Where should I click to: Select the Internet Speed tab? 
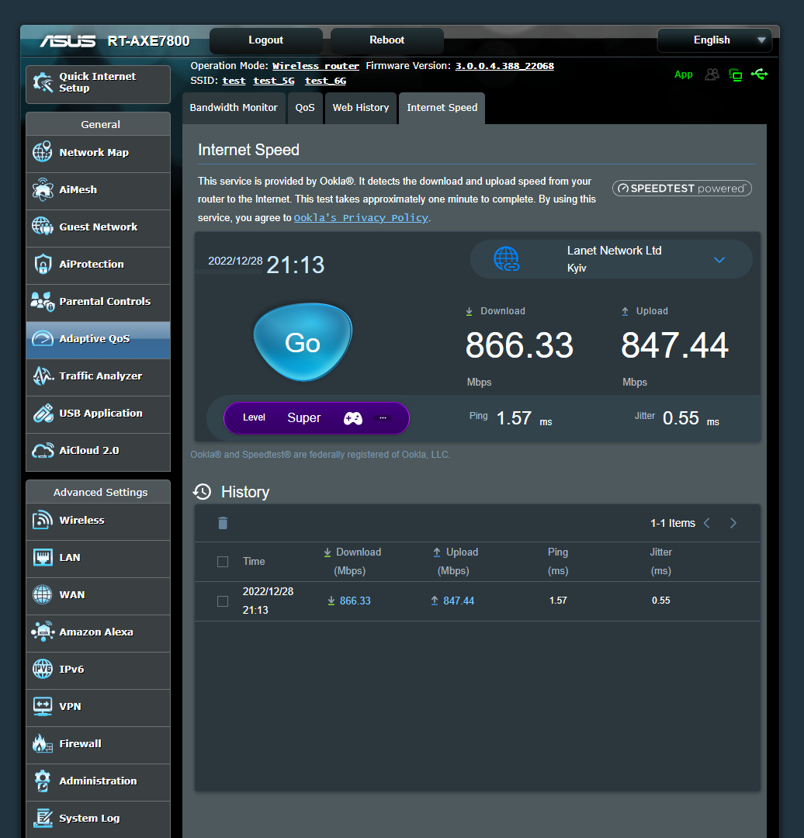point(442,108)
